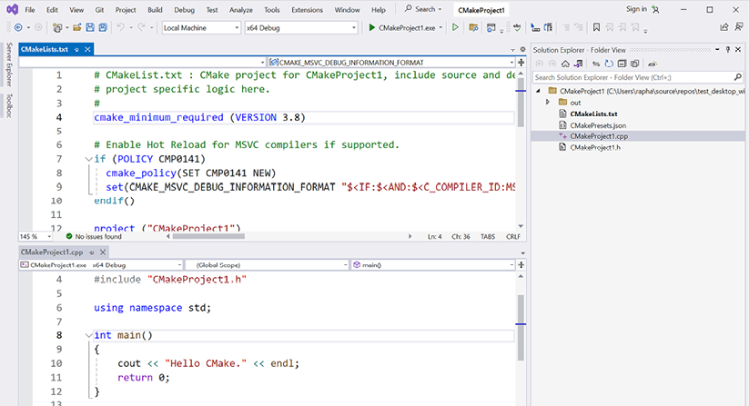Switch to the CMakeProject1.cpp editor tab
The width and height of the screenshot is (749, 406).
[52, 252]
